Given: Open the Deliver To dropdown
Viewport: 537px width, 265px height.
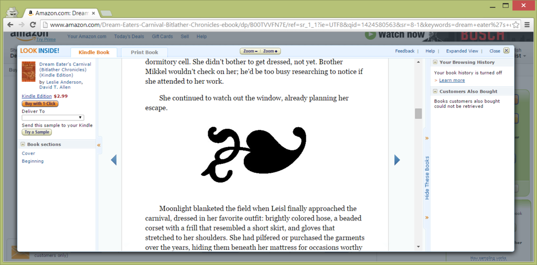Looking at the screenshot, I should (x=53, y=118).
